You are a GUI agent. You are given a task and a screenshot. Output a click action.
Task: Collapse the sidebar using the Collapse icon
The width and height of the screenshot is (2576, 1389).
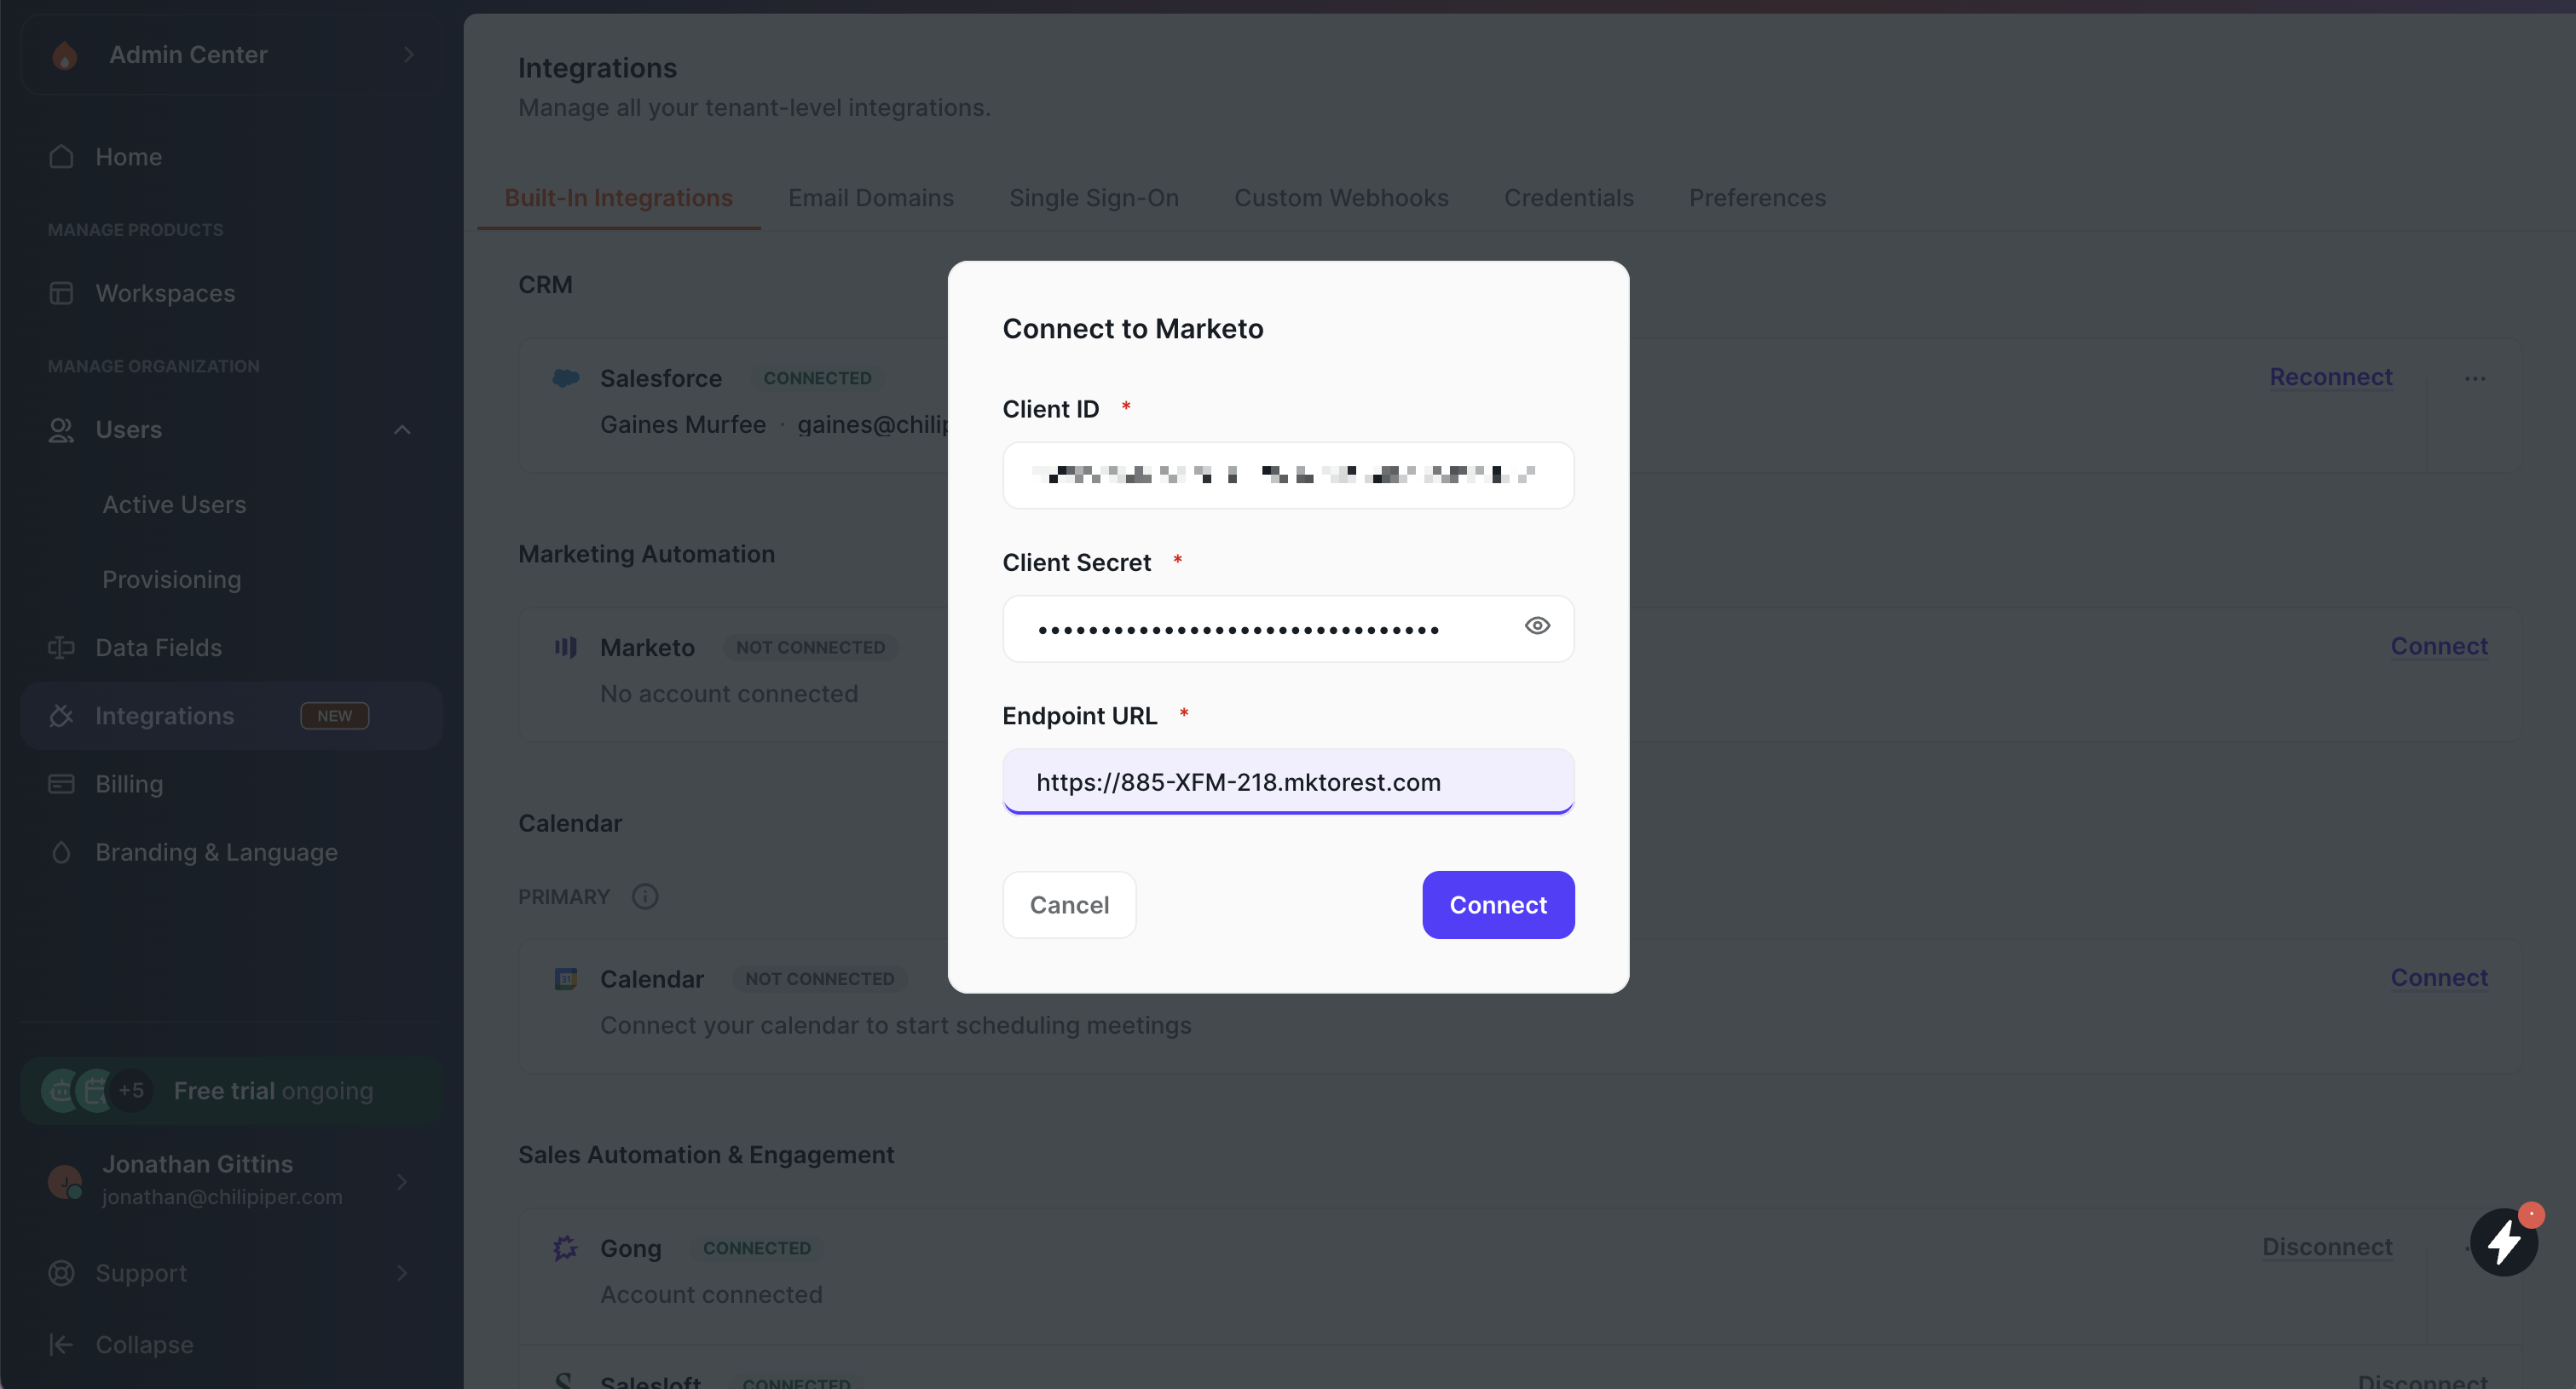click(x=61, y=1345)
